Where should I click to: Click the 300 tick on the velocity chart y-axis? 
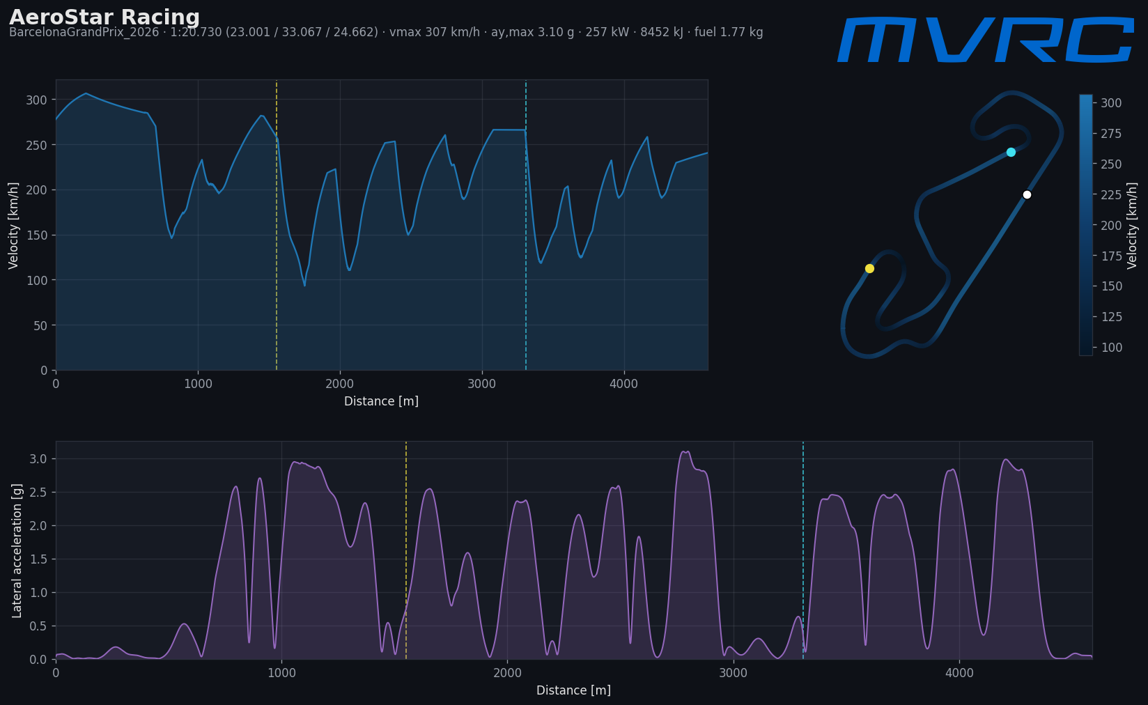[36, 100]
